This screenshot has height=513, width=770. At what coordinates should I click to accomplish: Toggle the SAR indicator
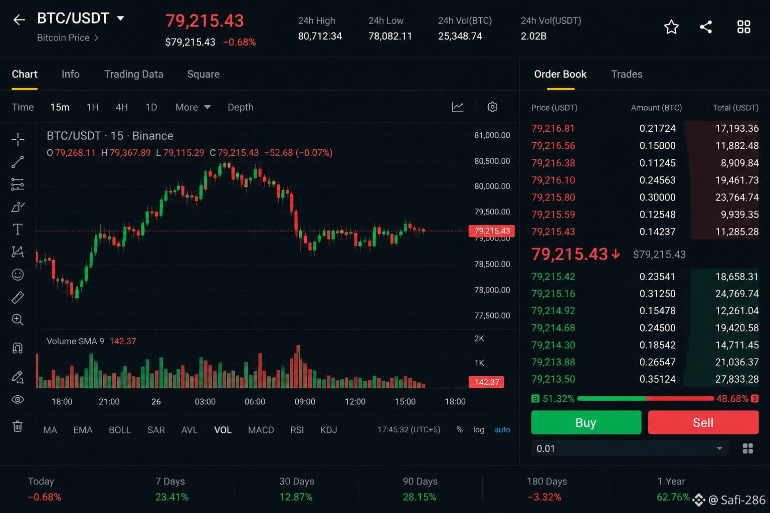click(x=156, y=430)
